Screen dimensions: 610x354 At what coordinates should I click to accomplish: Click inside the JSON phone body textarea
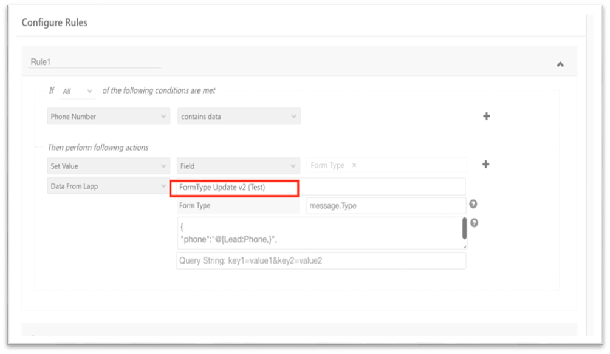point(316,233)
